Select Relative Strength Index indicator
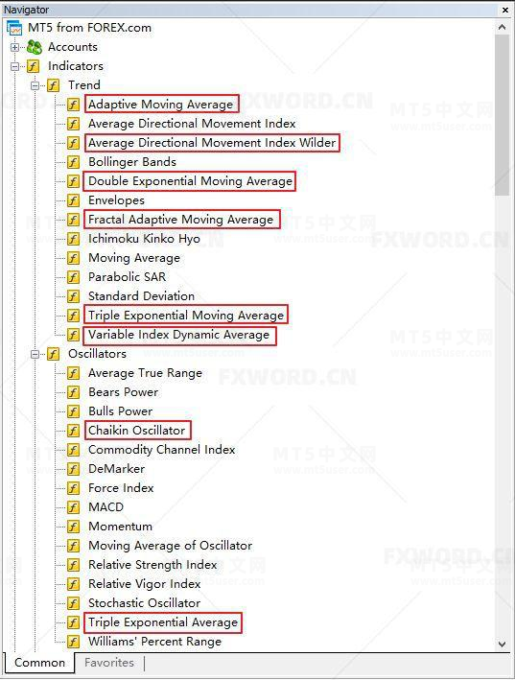This screenshot has width=515, height=680. click(x=152, y=565)
